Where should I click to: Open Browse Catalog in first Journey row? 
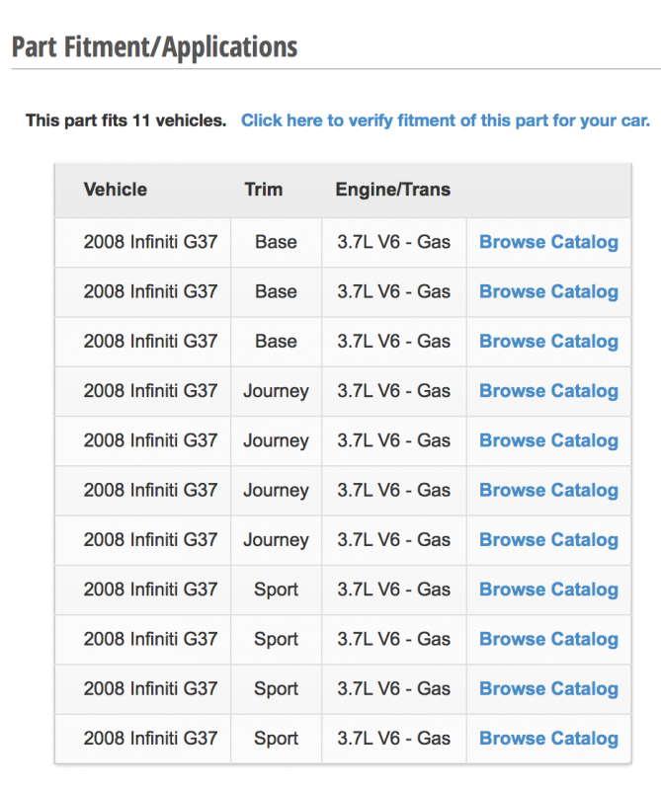coord(548,391)
